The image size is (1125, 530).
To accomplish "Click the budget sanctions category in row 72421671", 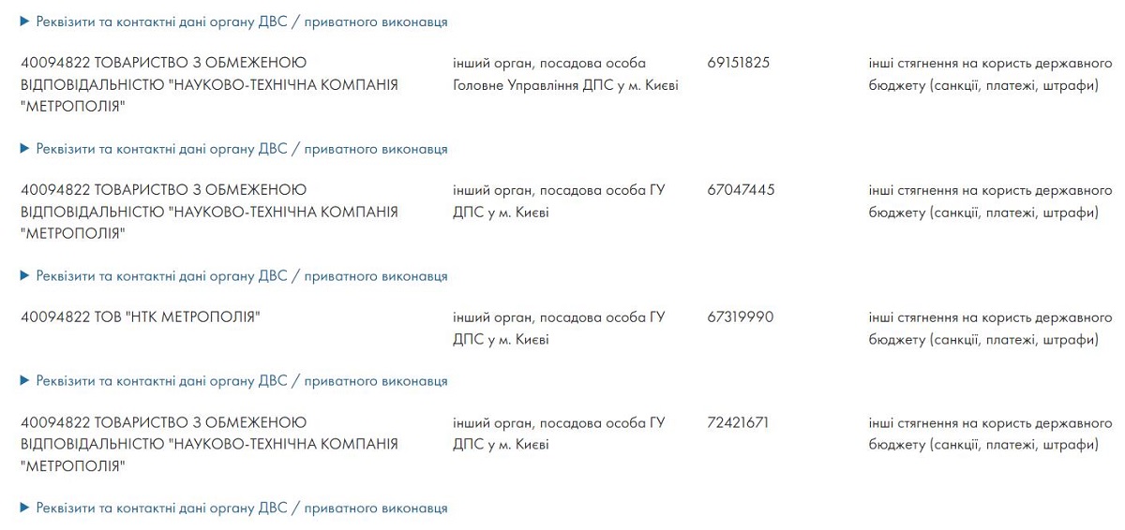I will pos(990,434).
